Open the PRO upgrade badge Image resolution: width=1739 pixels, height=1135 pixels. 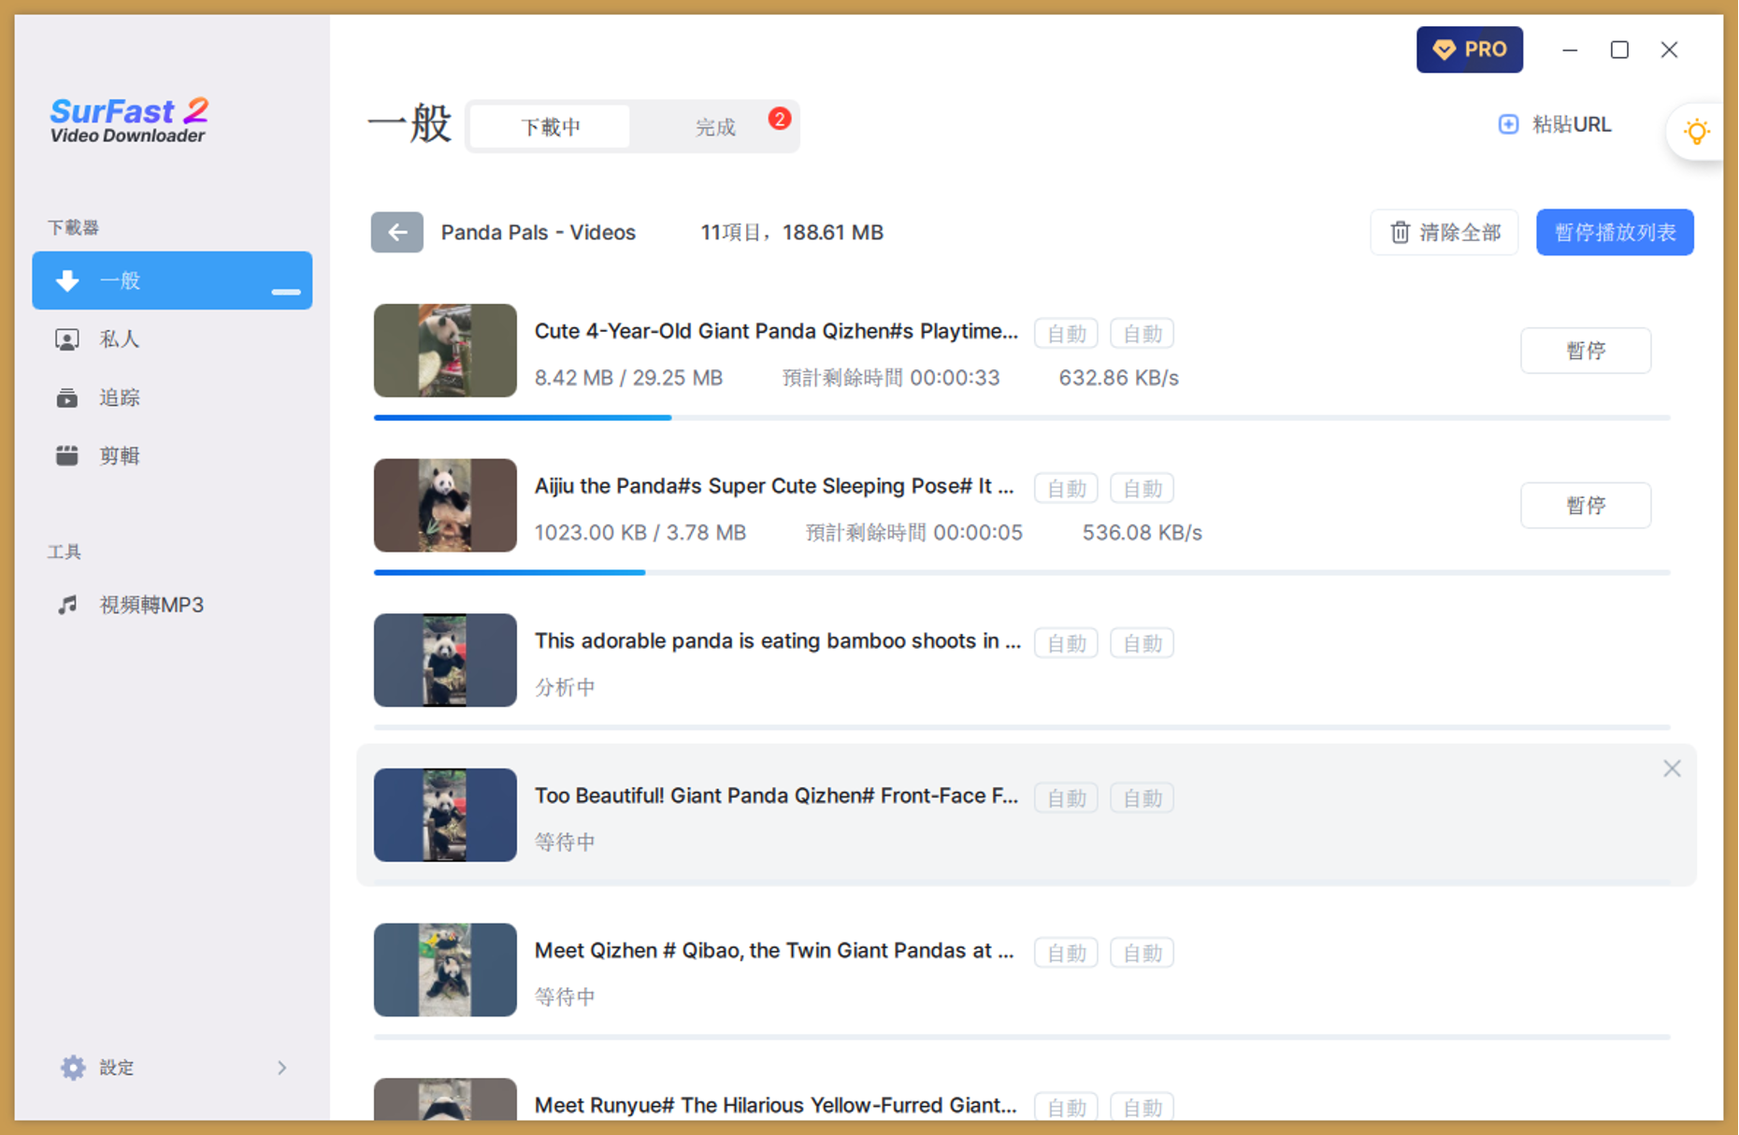point(1469,50)
